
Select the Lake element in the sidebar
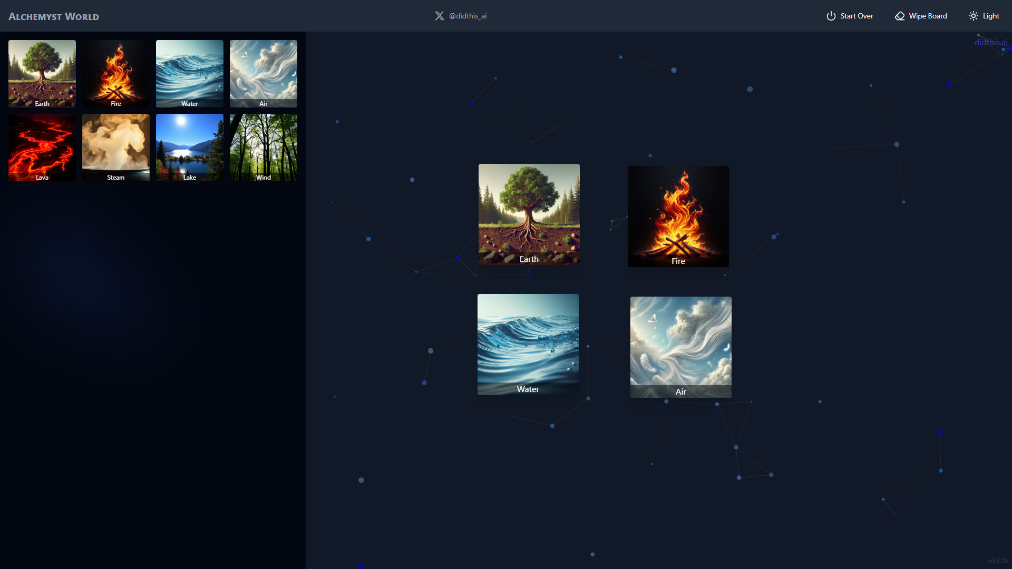pyautogui.click(x=190, y=148)
